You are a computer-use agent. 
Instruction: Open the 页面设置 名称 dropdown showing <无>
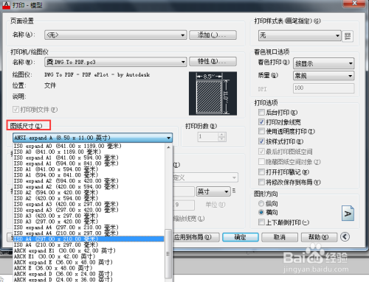pos(116,35)
